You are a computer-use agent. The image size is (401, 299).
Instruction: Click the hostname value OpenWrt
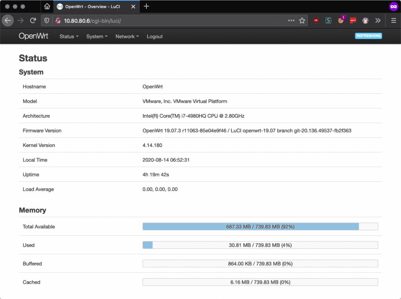click(x=153, y=86)
